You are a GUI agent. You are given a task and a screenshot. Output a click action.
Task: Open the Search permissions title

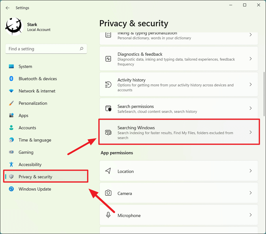(135, 106)
